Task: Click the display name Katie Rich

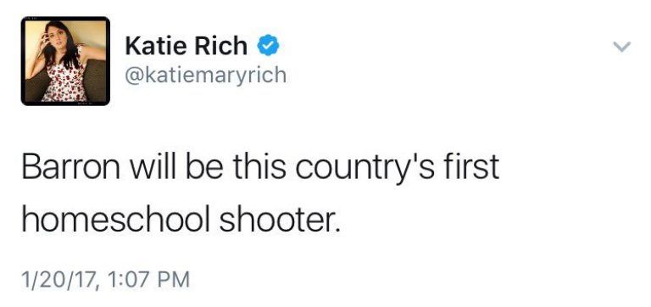Action: pyautogui.click(x=186, y=45)
